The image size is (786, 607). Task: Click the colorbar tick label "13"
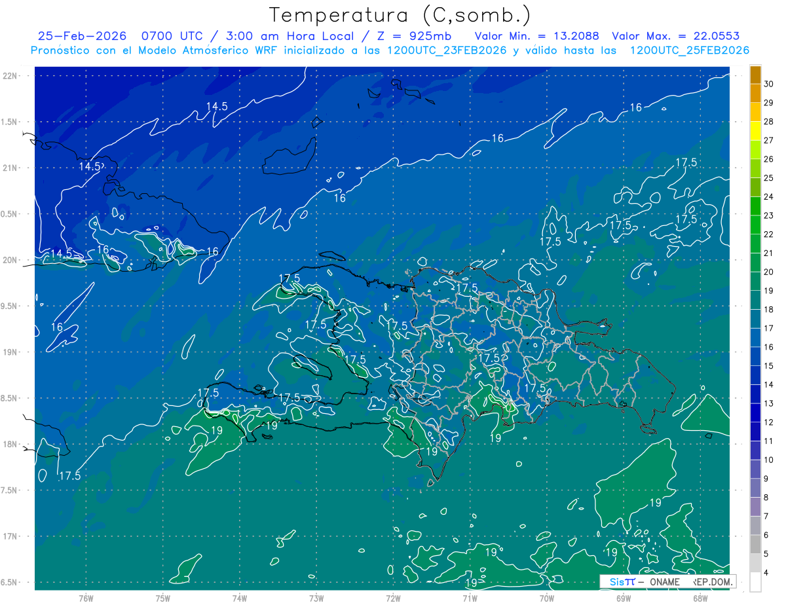[x=770, y=403]
